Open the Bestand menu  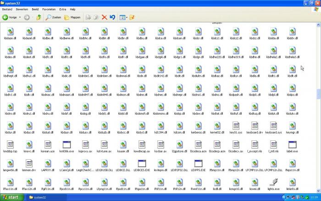7,10
